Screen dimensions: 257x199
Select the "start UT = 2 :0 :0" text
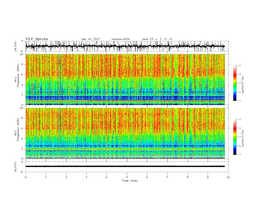click(157, 39)
